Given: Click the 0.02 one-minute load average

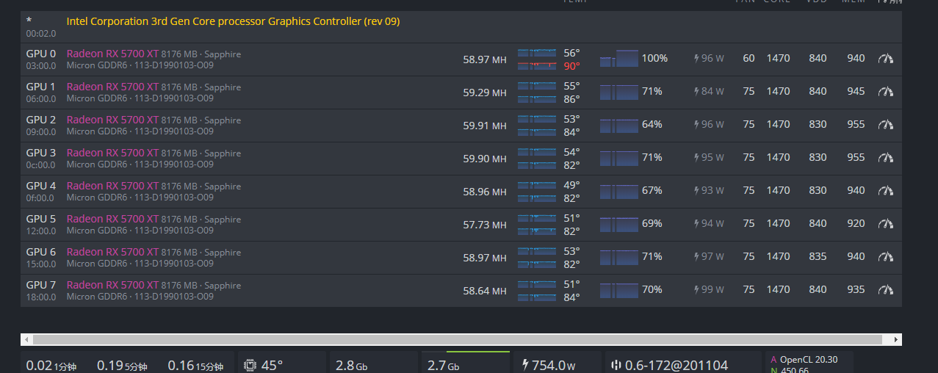Looking at the screenshot, I should click(51, 365).
